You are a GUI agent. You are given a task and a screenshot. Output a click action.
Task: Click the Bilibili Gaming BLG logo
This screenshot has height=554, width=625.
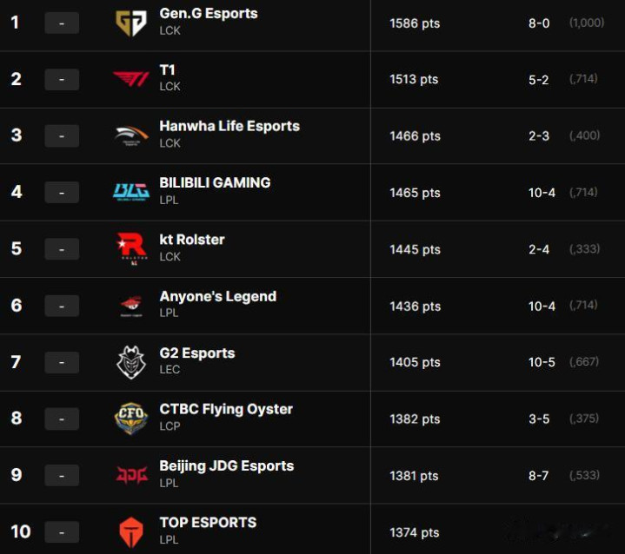pos(131,192)
